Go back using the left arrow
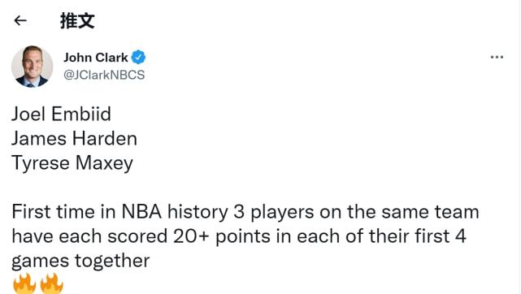521x294 pixels. (20, 20)
